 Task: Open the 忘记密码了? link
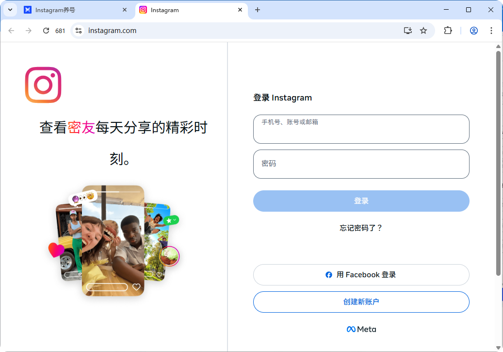[361, 227]
